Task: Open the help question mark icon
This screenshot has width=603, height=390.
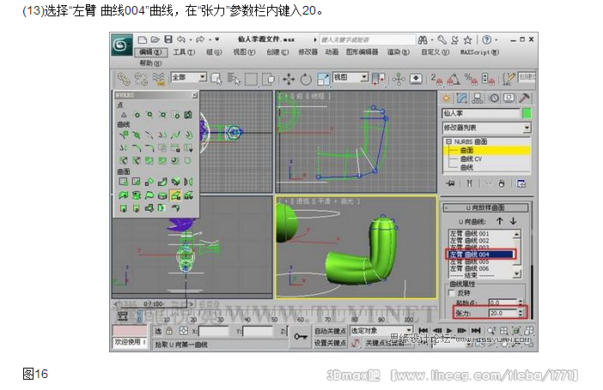Action: (486, 39)
